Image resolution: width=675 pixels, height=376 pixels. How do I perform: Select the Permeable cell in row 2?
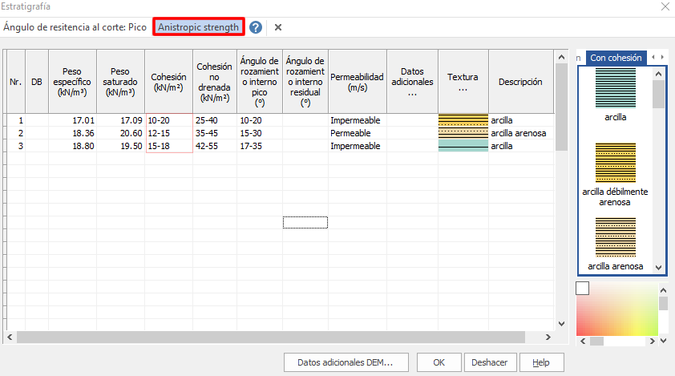click(358, 133)
